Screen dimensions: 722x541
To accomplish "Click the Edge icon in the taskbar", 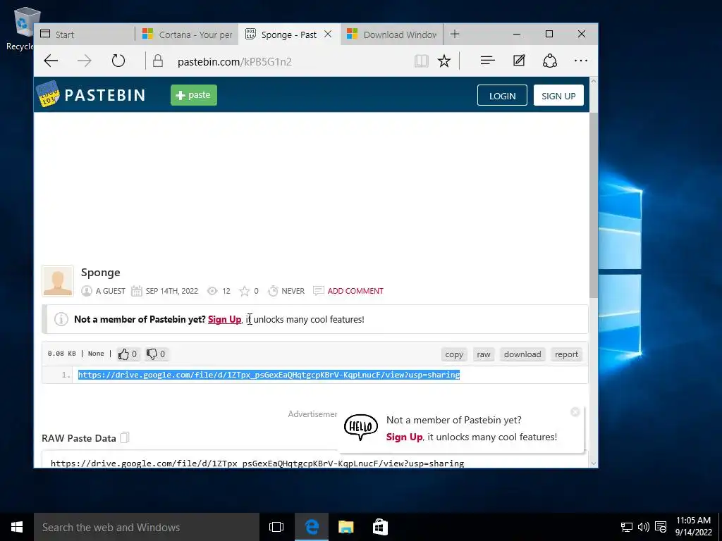I will (x=312, y=527).
